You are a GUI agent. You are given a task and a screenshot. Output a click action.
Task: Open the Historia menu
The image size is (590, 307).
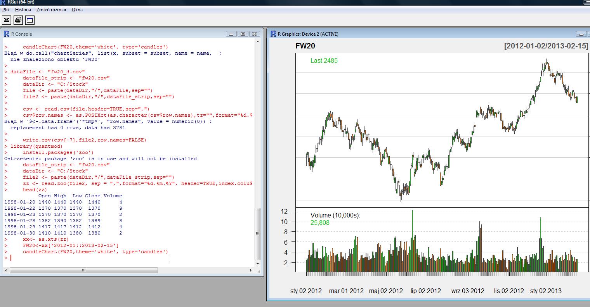click(23, 10)
